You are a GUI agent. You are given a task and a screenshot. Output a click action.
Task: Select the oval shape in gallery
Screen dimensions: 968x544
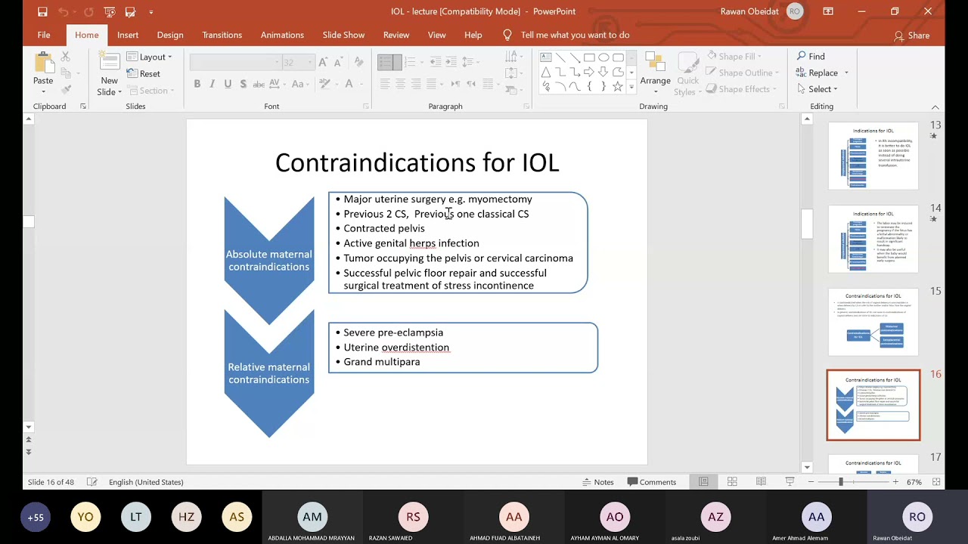click(603, 57)
